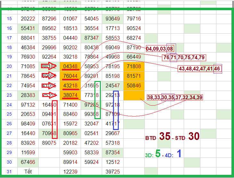Screen dimensions: 234x178
Task: Select row header 24
Action: pos(9,105)
